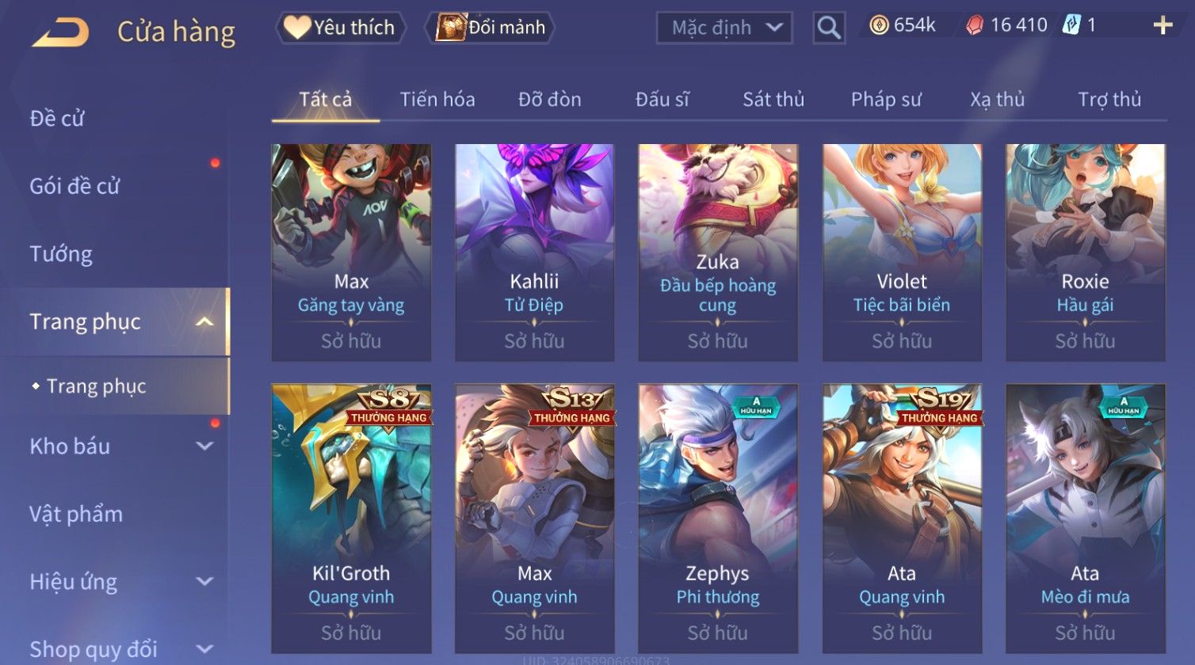Click the chest icon on Đổi mảnh

coord(451,27)
